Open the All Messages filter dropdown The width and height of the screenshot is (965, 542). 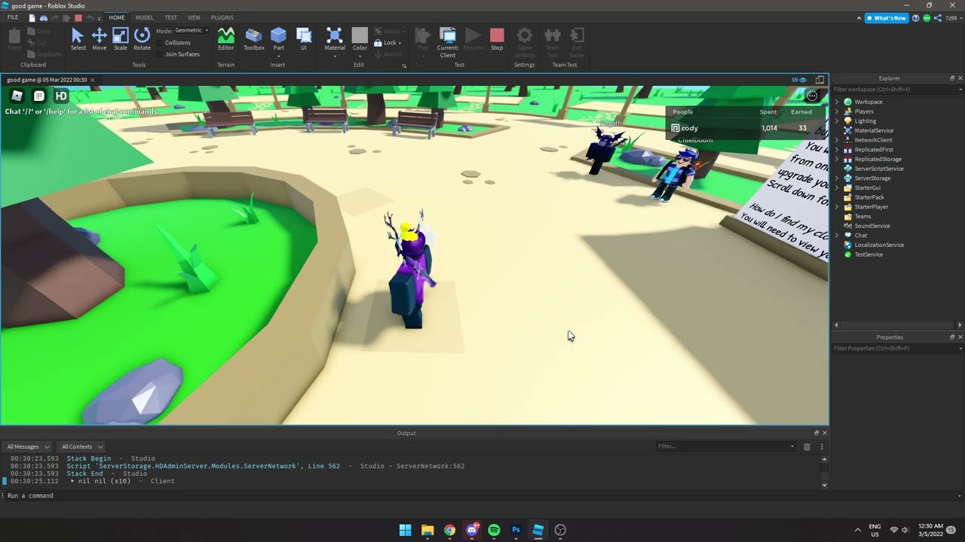(28, 446)
